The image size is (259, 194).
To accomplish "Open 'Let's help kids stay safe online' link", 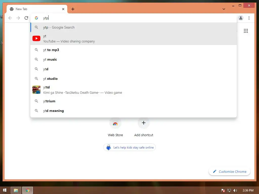I will (129, 148).
